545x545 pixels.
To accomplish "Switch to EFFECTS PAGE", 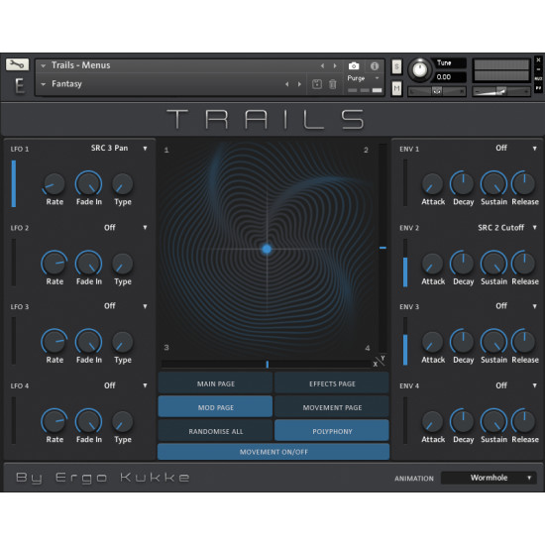I will tap(332, 383).
